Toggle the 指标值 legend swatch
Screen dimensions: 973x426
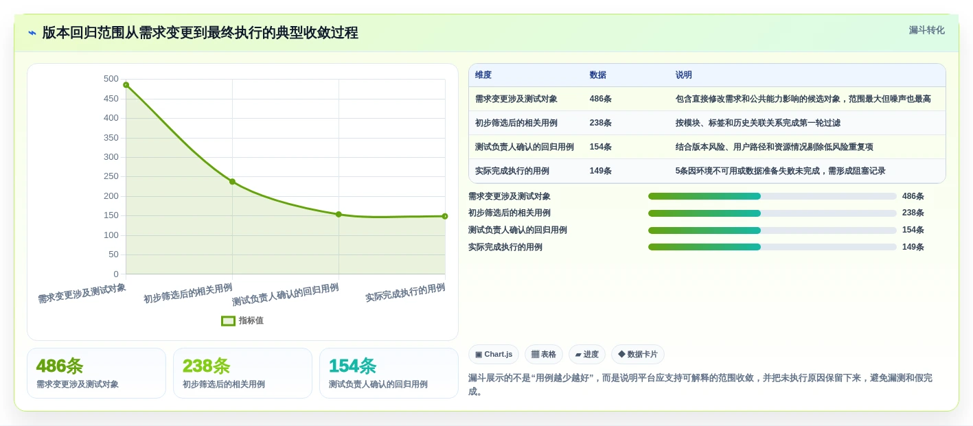228,320
